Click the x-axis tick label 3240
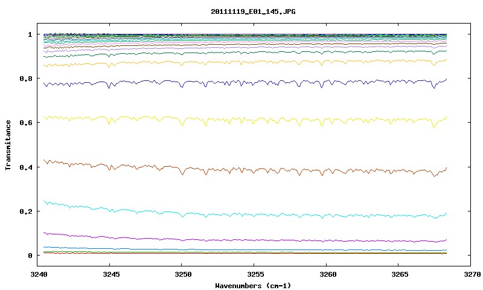483x290 pixels. [x=39, y=274]
